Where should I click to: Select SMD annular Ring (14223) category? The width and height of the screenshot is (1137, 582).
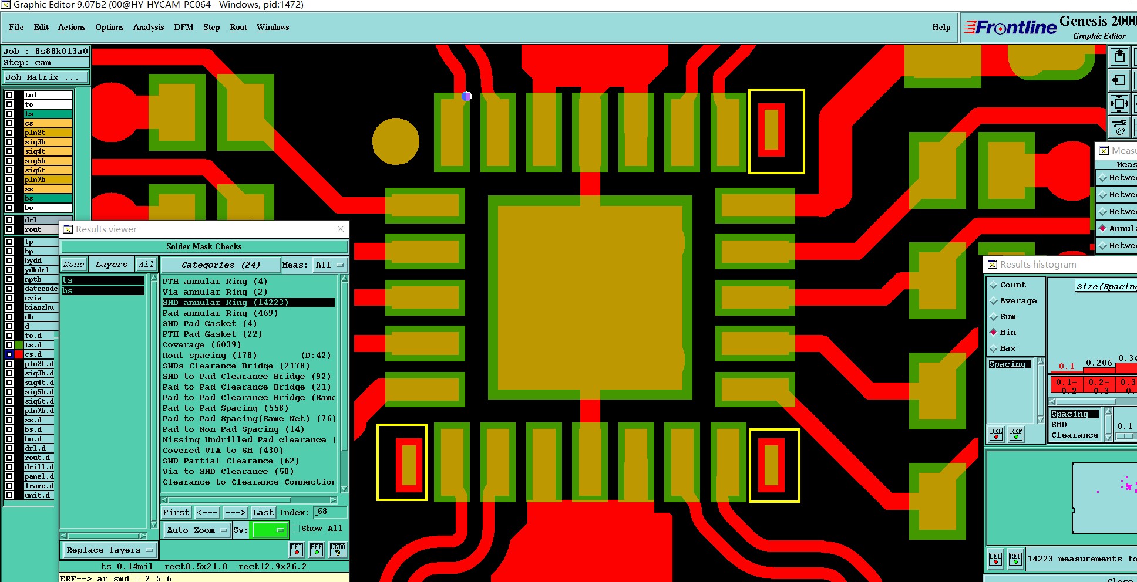pyautogui.click(x=248, y=303)
